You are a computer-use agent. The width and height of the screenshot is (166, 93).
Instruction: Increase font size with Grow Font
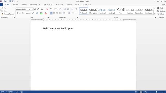coord(35,9)
